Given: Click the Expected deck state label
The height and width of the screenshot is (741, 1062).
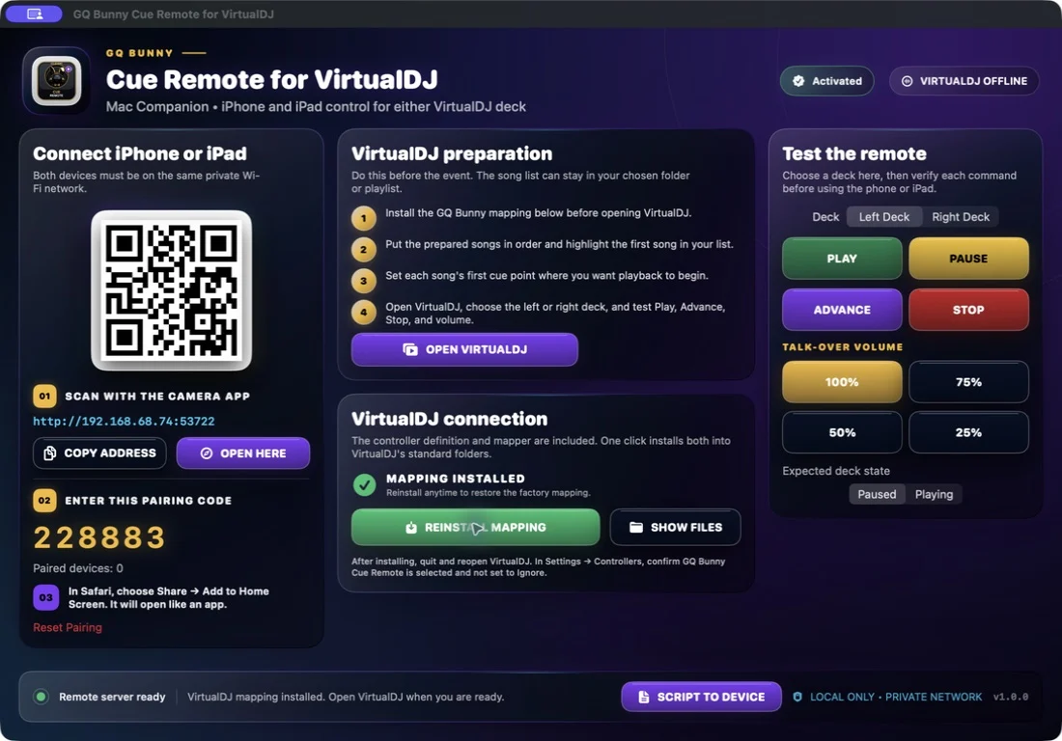Looking at the screenshot, I should click(836, 471).
